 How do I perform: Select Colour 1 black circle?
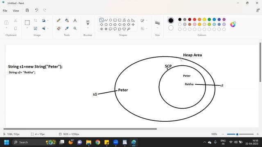pyautogui.click(x=171, y=20)
